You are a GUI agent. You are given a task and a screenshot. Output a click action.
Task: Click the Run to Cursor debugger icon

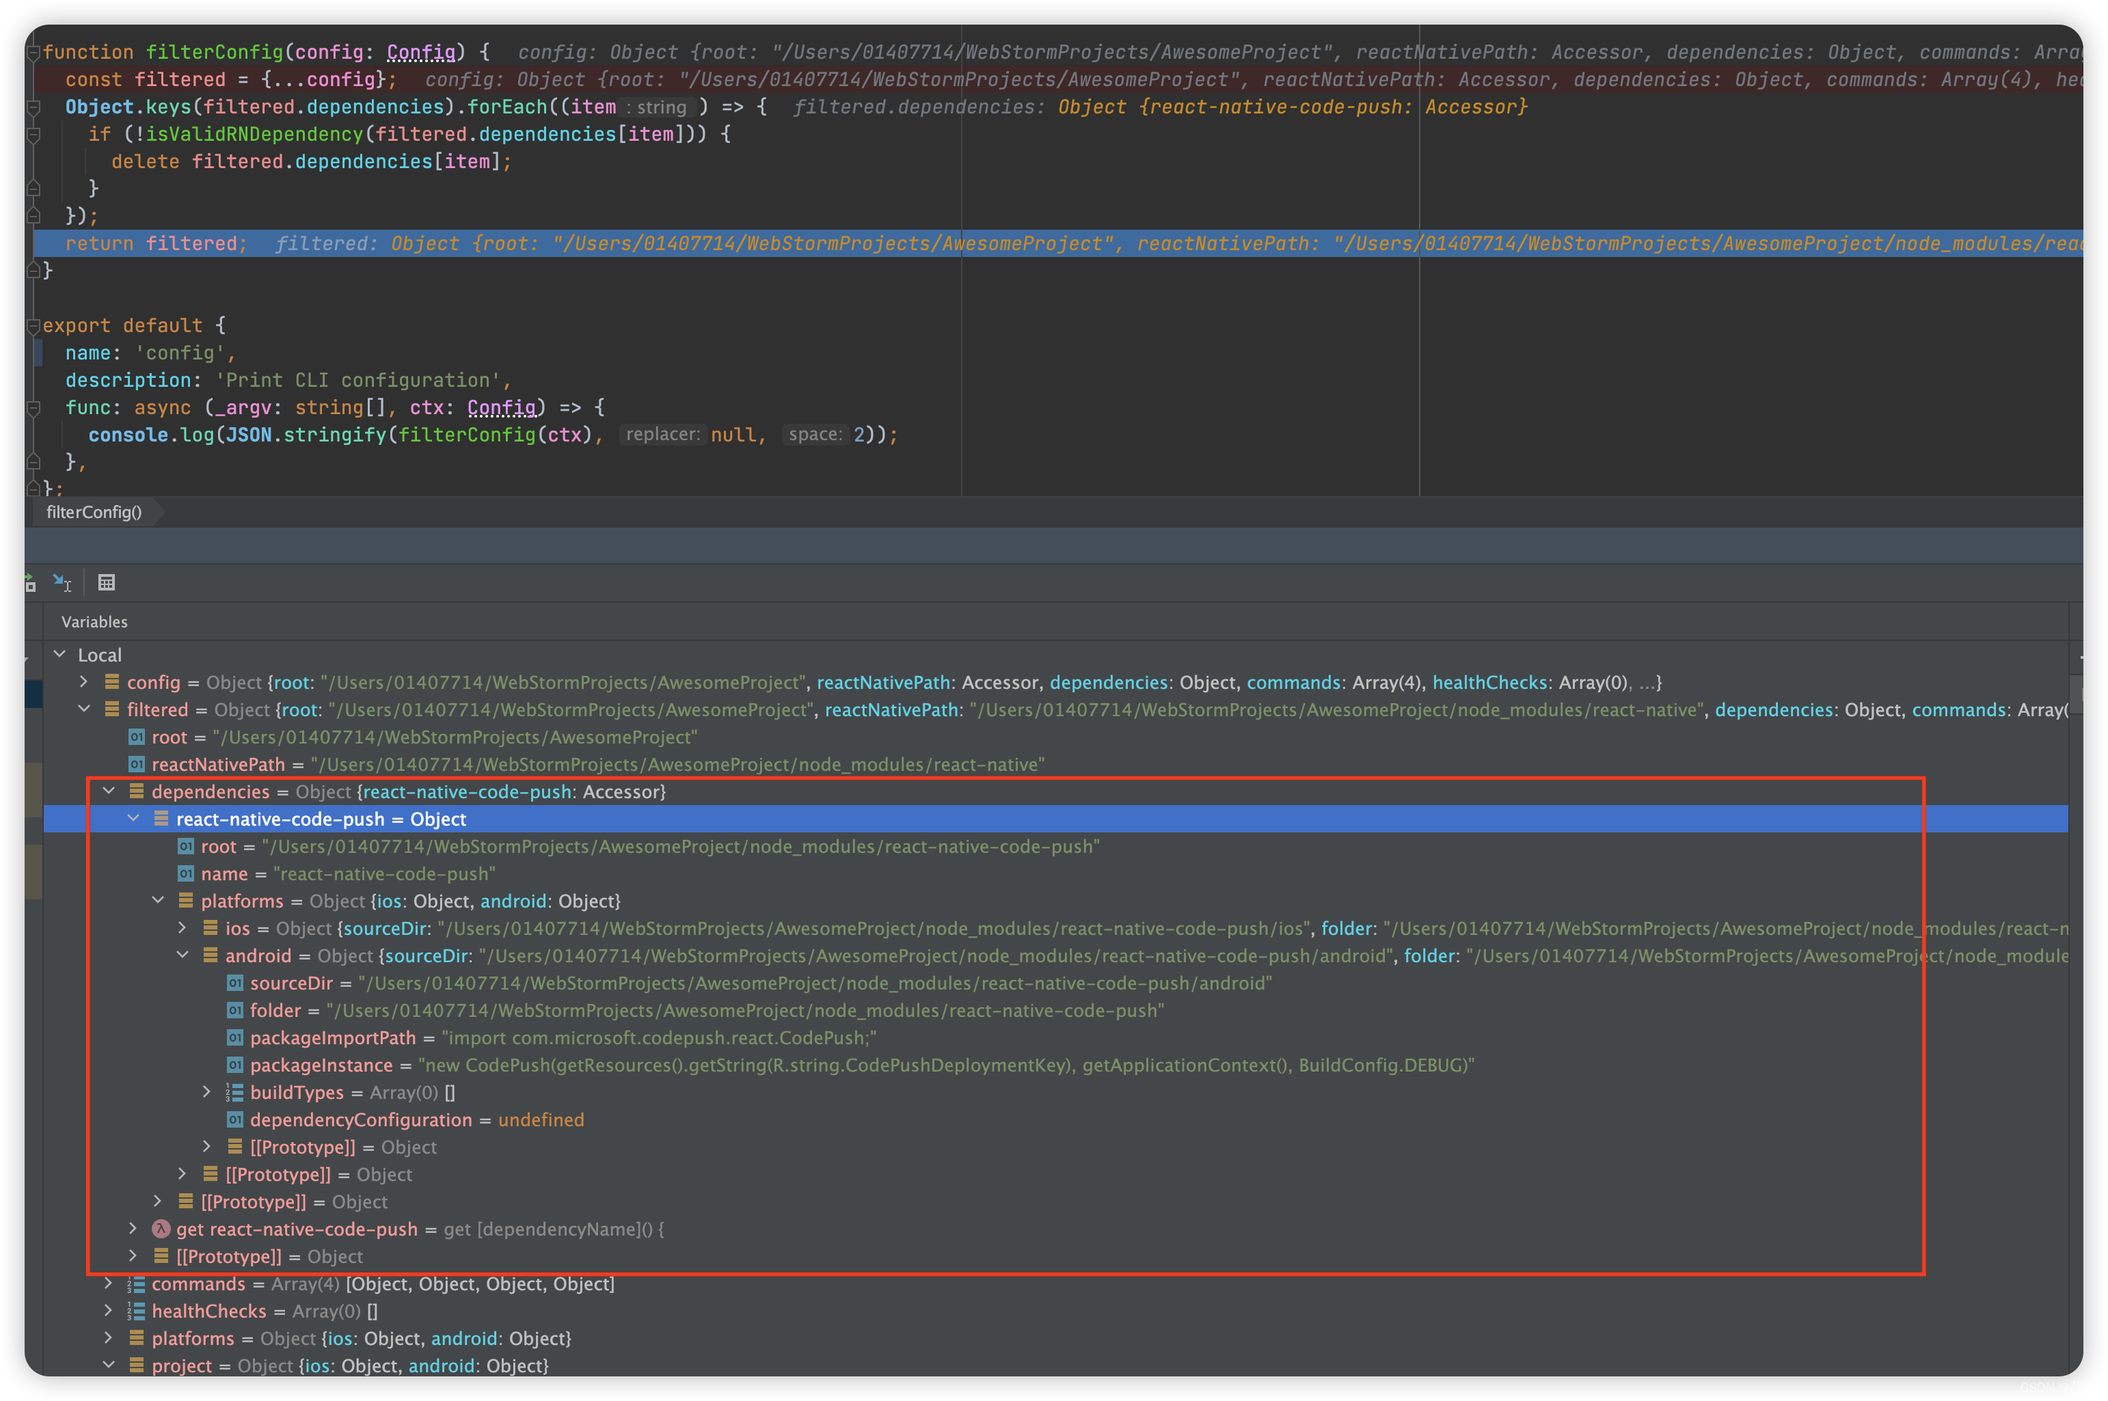click(61, 582)
